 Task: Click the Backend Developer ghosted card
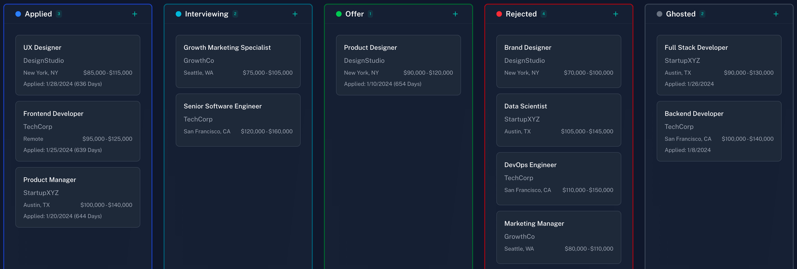pyautogui.click(x=719, y=131)
